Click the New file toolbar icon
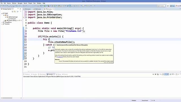Viewport: 181px width, 102px height. 2,6
